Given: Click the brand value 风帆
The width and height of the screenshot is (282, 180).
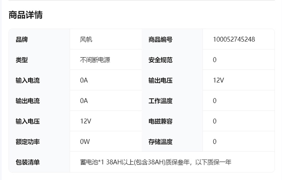Looking at the screenshot, I should coord(86,39).
